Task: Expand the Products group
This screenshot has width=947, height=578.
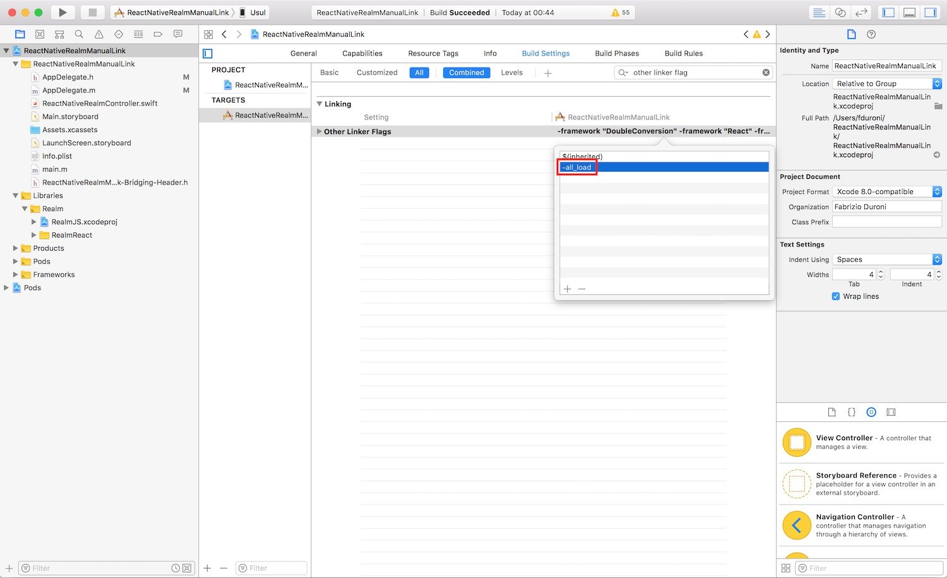Action: (x=16, y=248)
